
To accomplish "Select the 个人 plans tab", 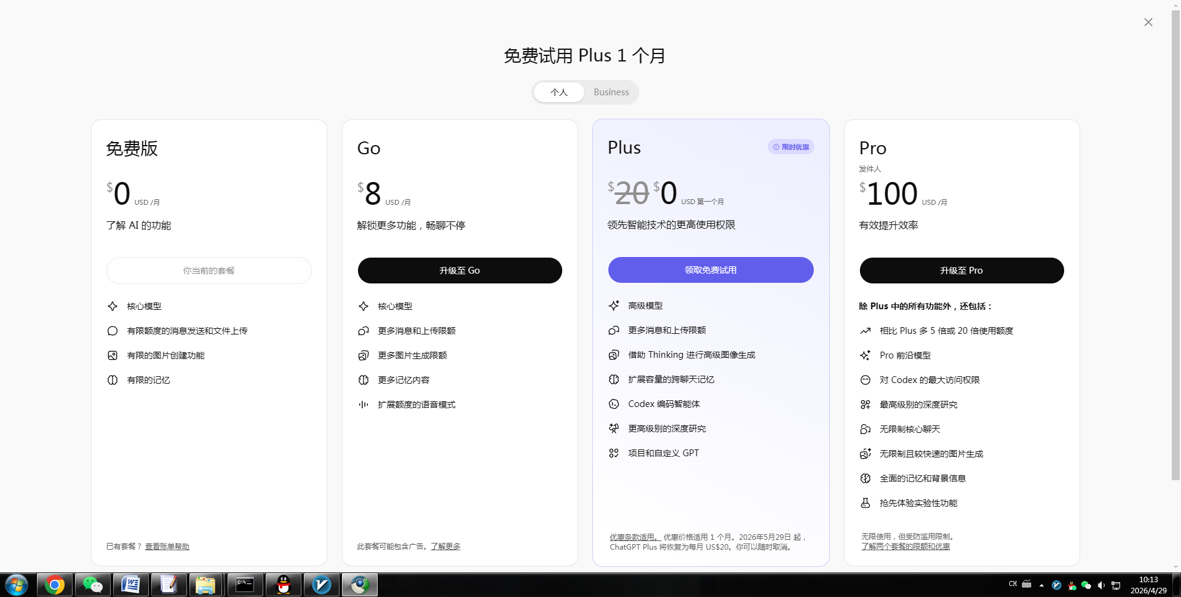I will (559, 92).
